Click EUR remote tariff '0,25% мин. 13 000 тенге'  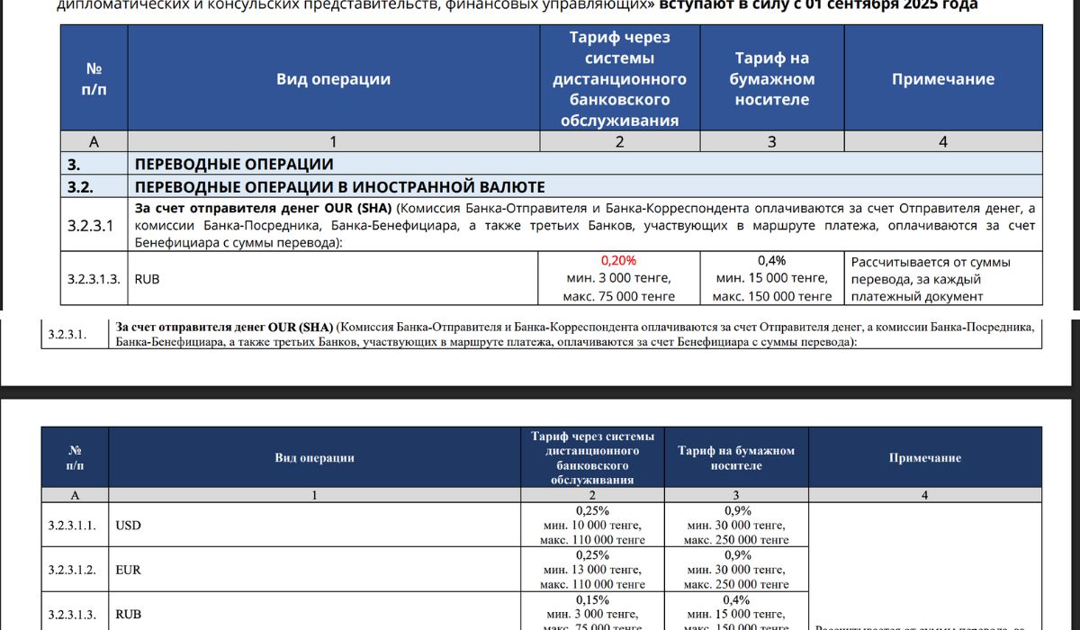[x=592, y=570]
